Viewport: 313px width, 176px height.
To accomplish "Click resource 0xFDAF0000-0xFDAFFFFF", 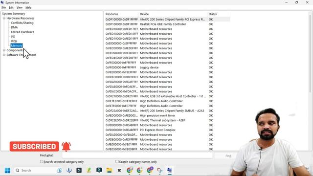I will click(122, 82).
